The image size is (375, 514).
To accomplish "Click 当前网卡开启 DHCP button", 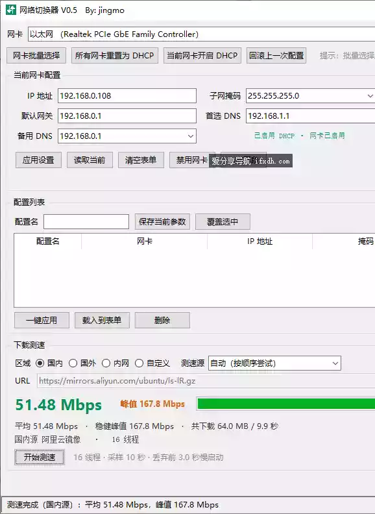I will click(202, 55).
